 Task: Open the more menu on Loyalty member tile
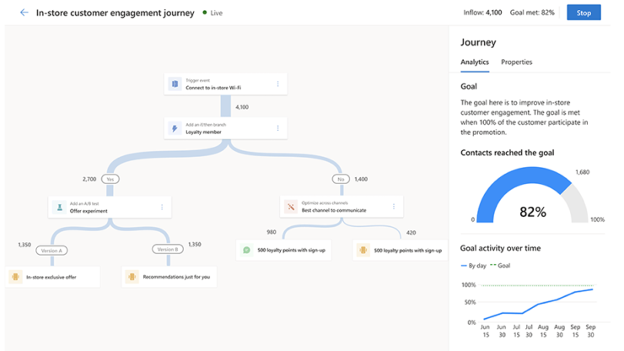(x=277, y=128)
